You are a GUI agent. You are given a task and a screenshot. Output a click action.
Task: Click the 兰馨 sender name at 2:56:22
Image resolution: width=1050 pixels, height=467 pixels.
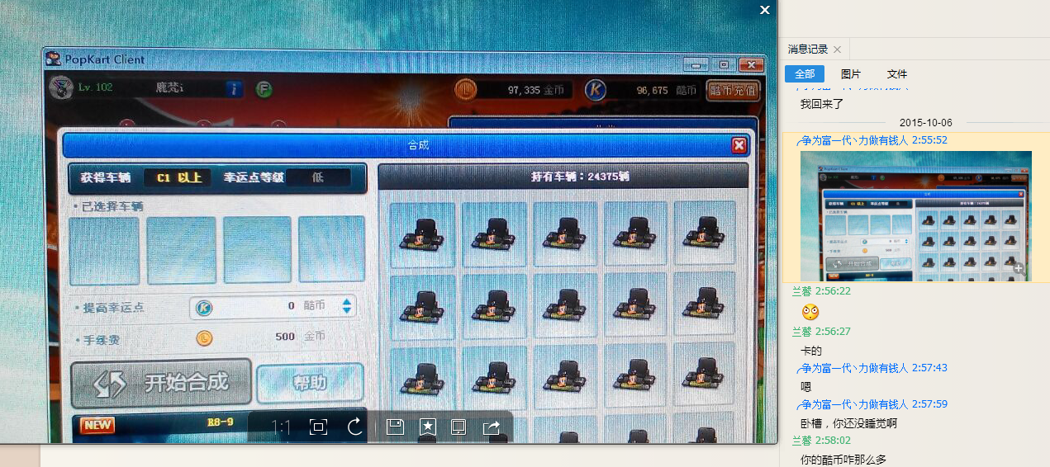pyautogui.click(x=801, y=291)
